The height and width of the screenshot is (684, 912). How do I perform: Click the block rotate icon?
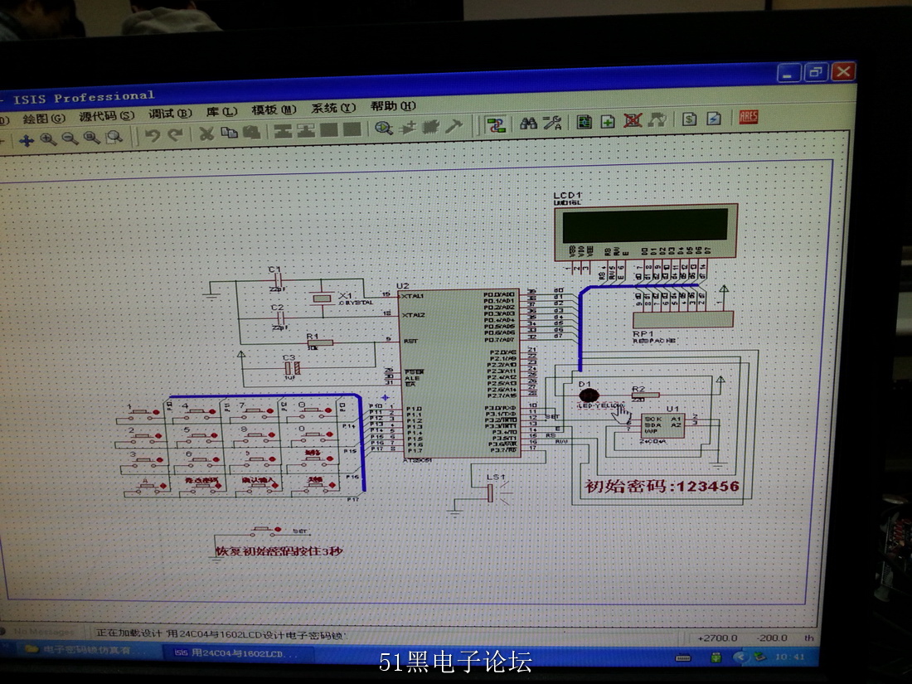pos(328,129)
